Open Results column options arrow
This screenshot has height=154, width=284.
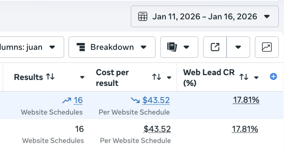(x=82, y=77)
